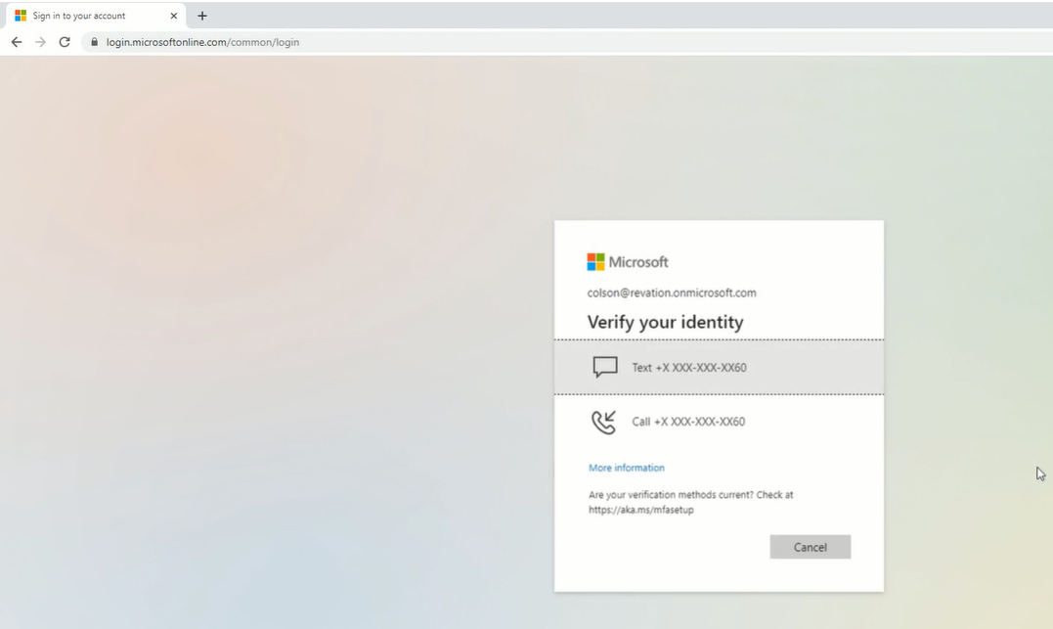The width and height of the screenshot is (1053, 629).
Task: Choose Text +X XXX-XXX-XX60 verification
Action: 689,368
